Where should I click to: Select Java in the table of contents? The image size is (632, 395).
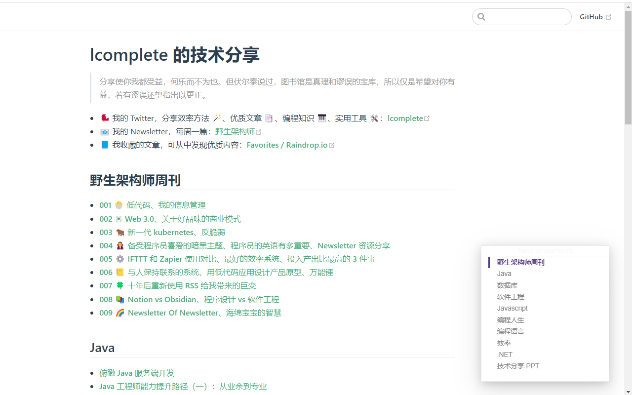click(504, 273)
